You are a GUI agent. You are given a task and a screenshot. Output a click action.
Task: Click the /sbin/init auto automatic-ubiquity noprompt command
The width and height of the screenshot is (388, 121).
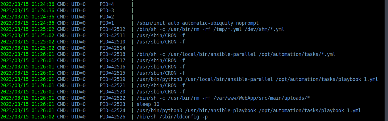point(198,23)
